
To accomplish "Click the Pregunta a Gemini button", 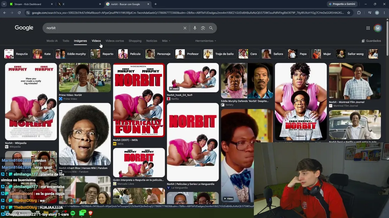I will (x=342, y=4).
